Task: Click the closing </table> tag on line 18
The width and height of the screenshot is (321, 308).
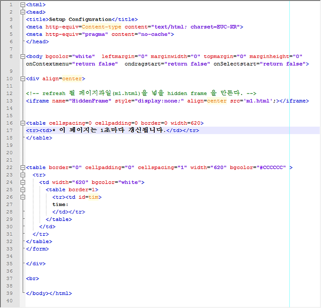Action: coord(39,138)
